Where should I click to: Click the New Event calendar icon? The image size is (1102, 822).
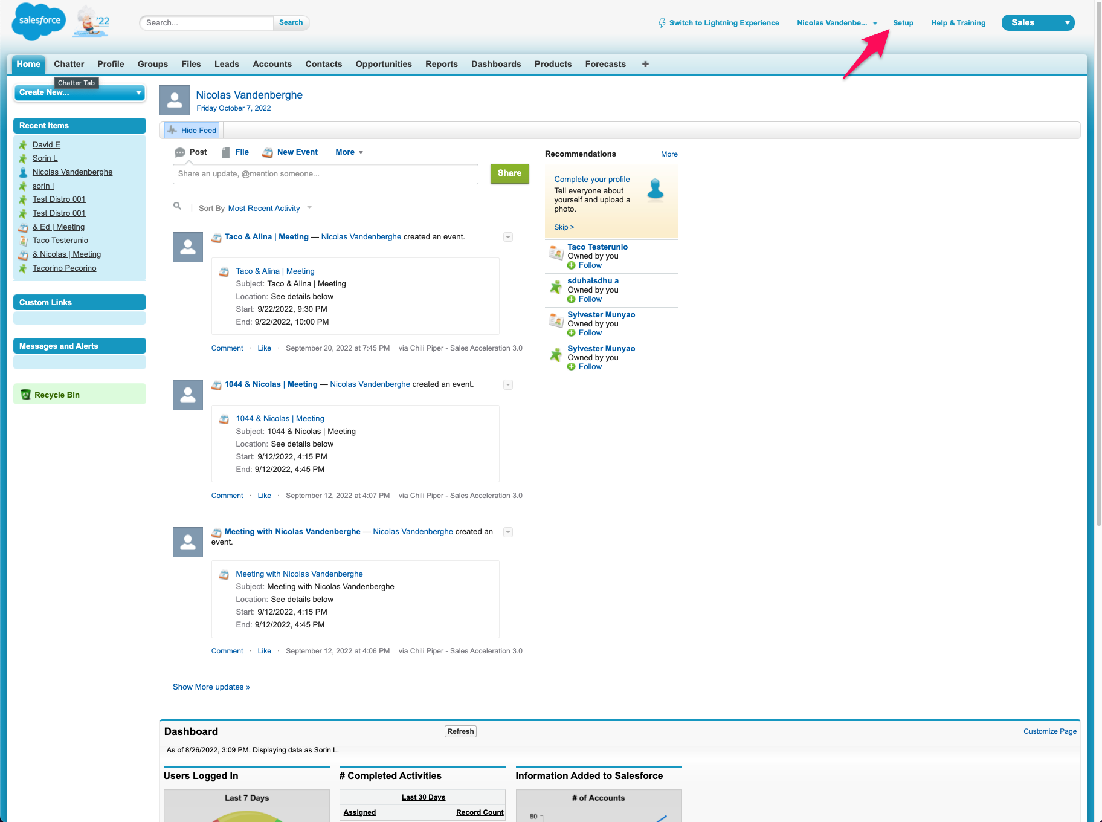pos(268,152)
